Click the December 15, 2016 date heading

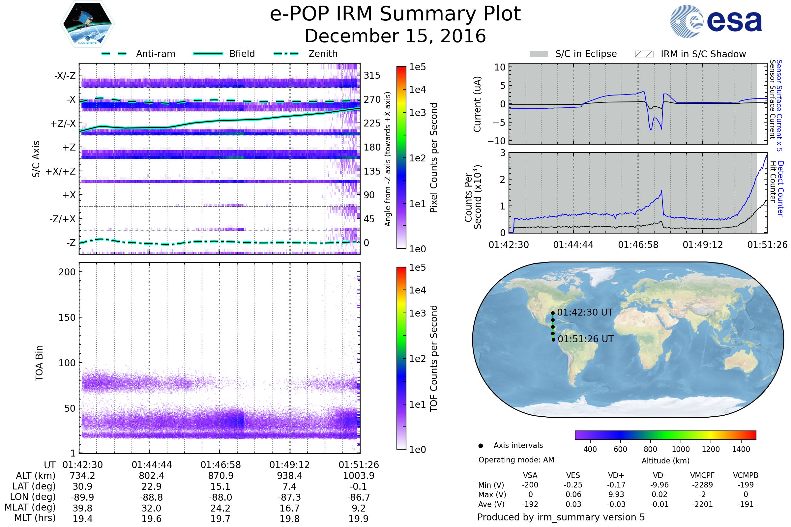pos(395,36)
